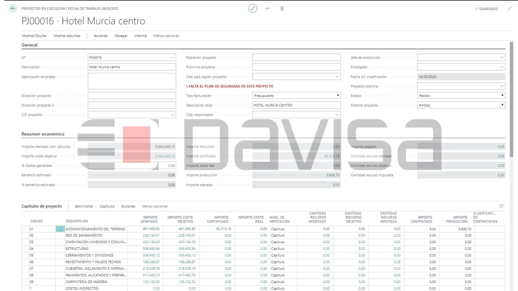Click the NIVEL DE IMPUTACIÓN column header
518x291 pixels.
(279, 219)
